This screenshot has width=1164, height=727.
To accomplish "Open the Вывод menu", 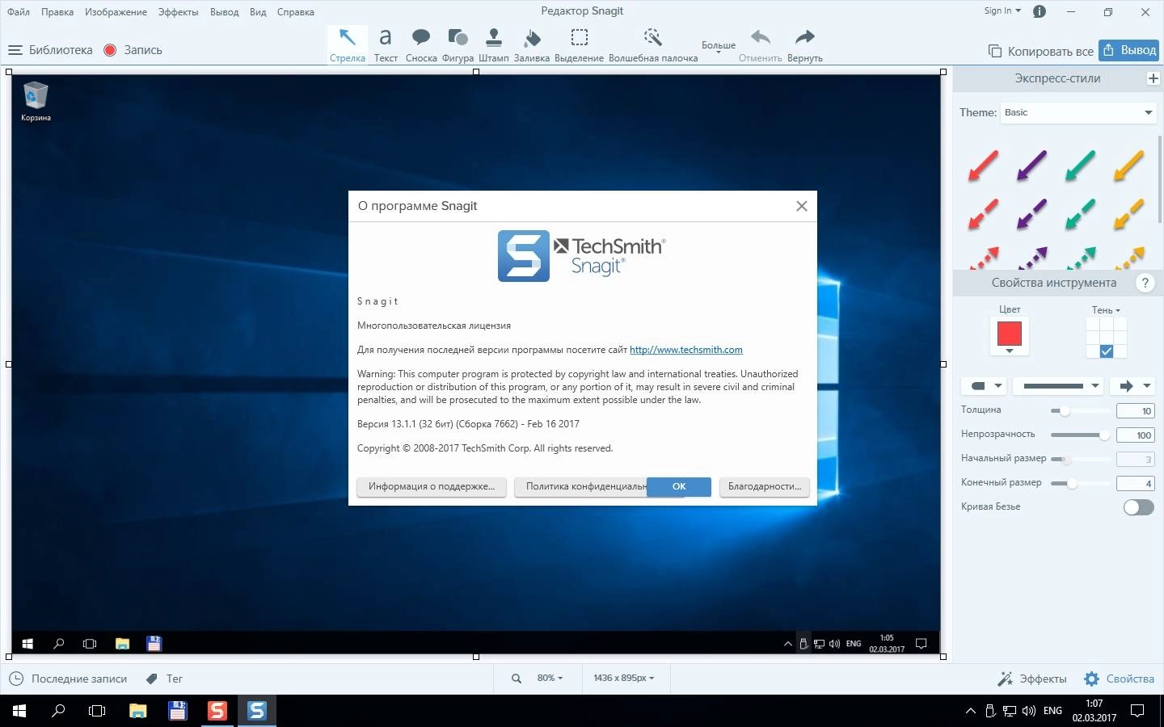I will pos(224,12).
